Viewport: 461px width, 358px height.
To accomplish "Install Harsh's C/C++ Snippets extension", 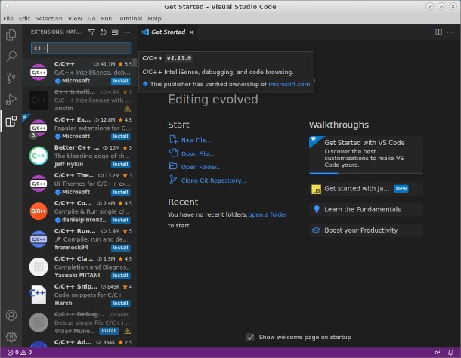I will click(121, 304).
